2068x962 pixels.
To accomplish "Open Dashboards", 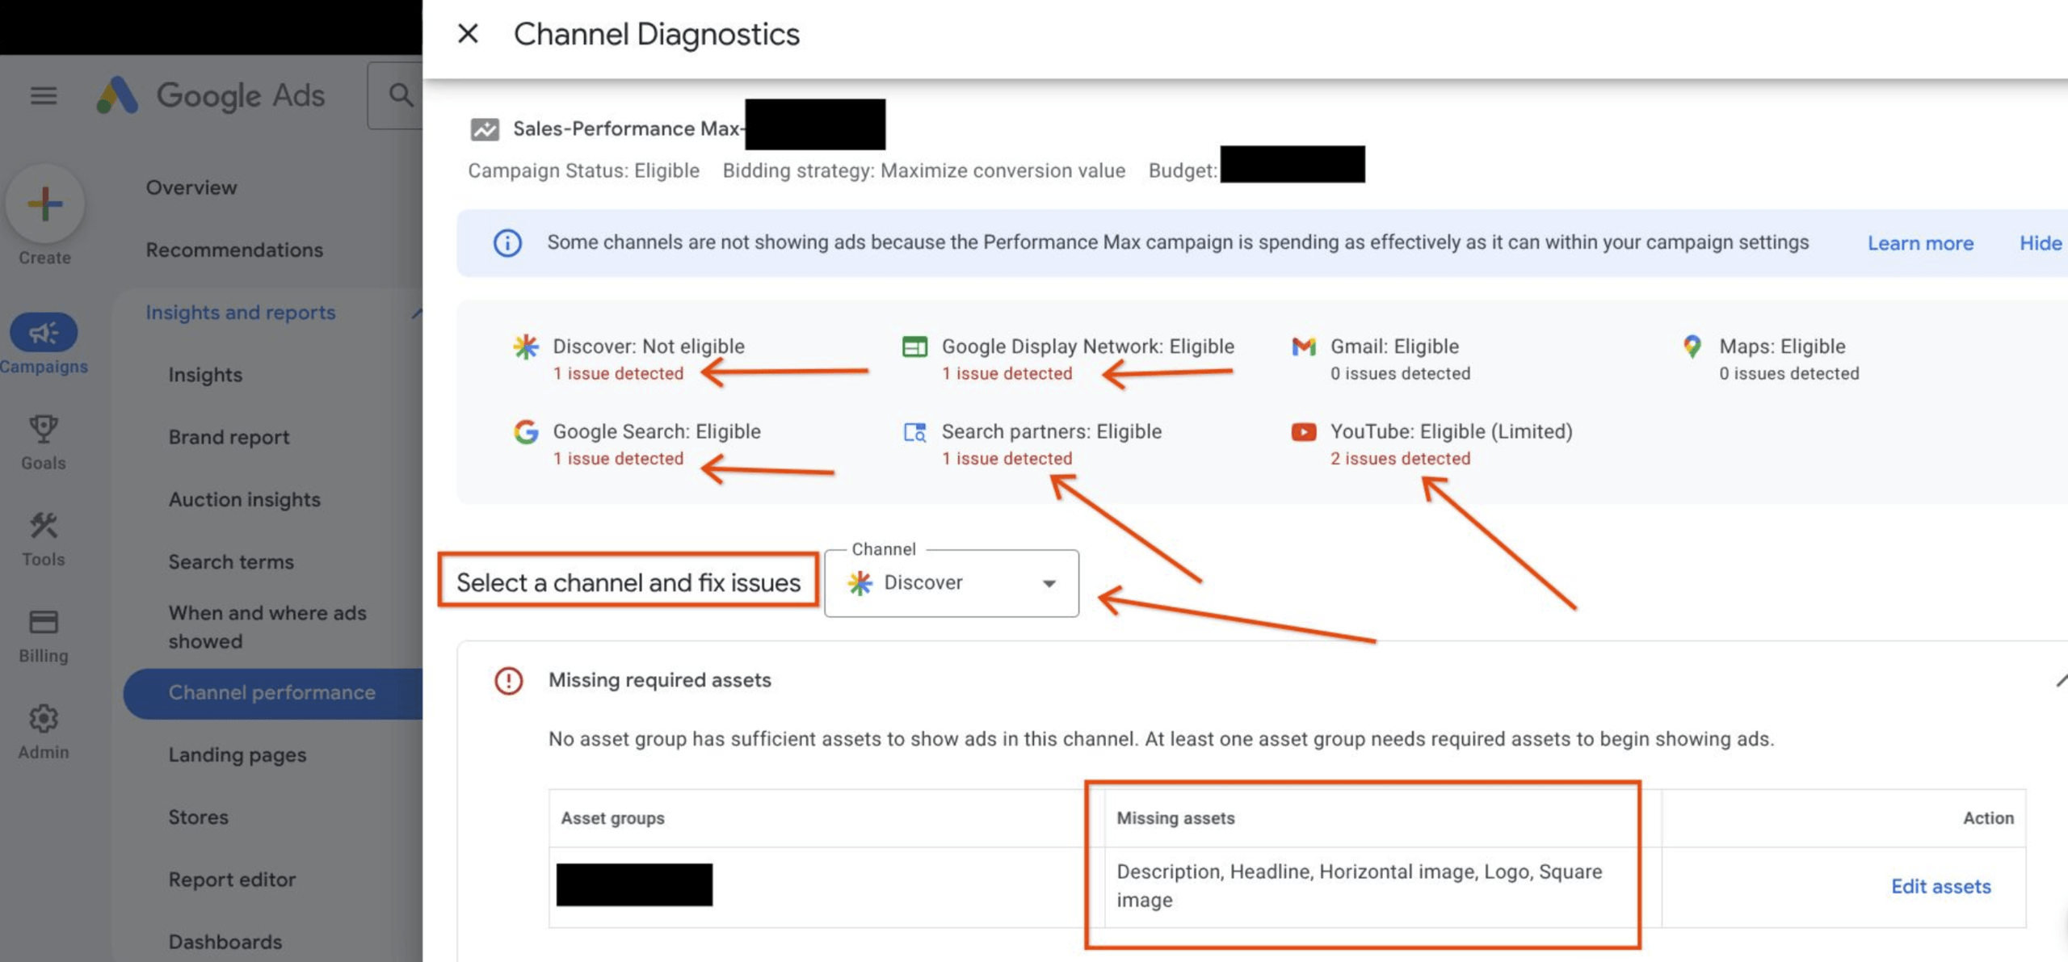I will click(225, 942).
